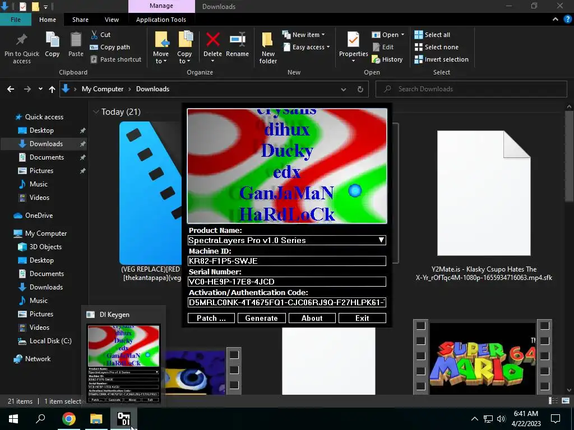Screen dimensions: 574x430
Task: Click the Machine ID text field
Action: coord(286,261)
